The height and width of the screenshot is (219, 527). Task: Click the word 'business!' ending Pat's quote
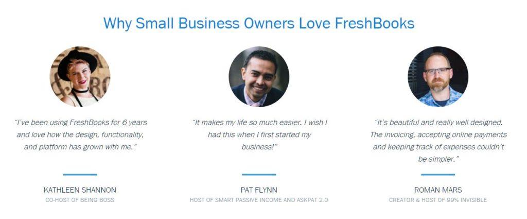(x=259, y=147)
